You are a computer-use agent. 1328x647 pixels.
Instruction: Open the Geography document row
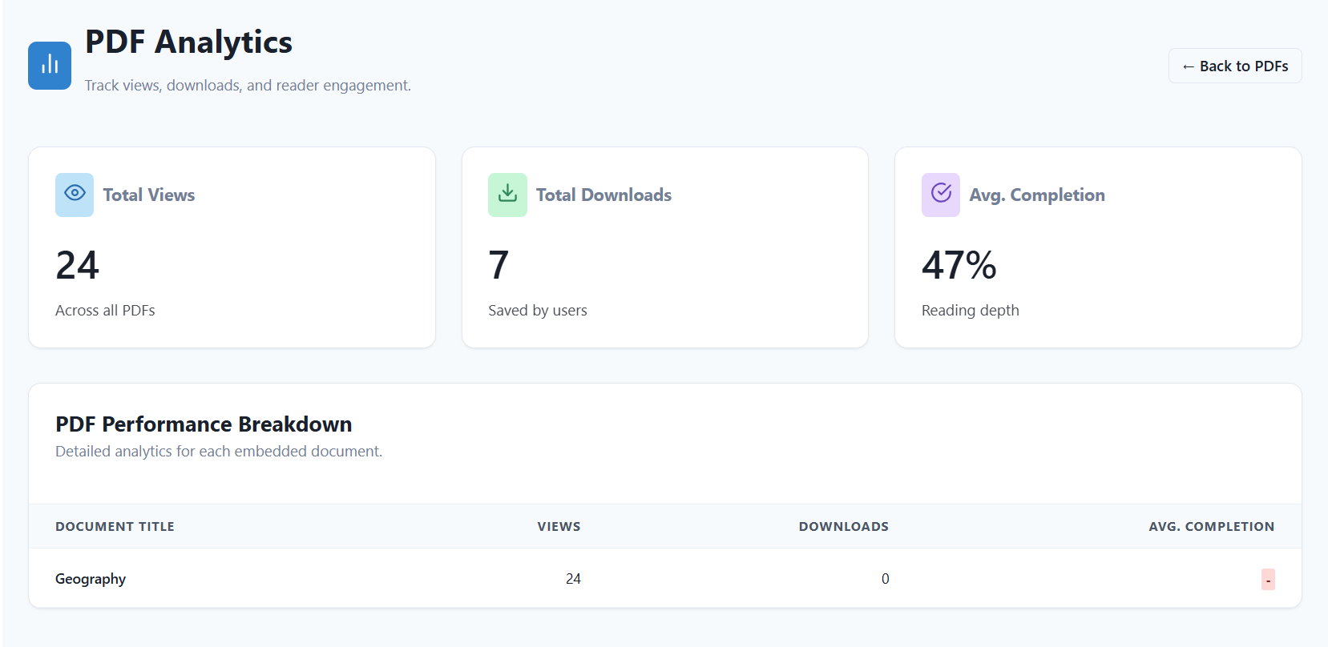665,578
